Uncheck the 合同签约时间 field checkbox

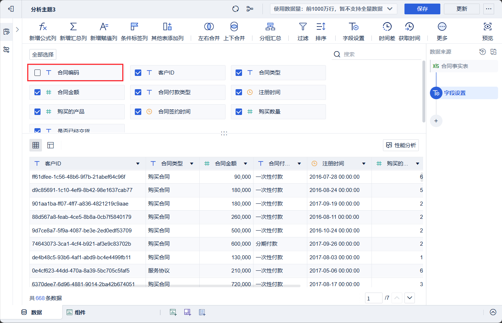pos(138,112)
